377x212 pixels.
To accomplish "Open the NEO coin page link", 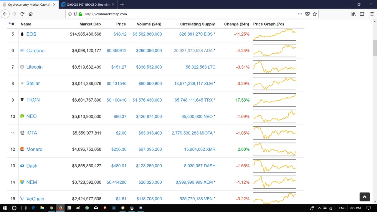I will 32,117.
